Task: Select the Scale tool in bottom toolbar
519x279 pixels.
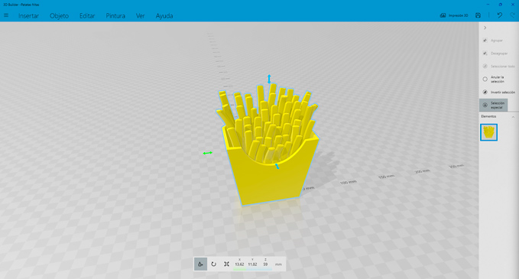Action: point(226,264)
